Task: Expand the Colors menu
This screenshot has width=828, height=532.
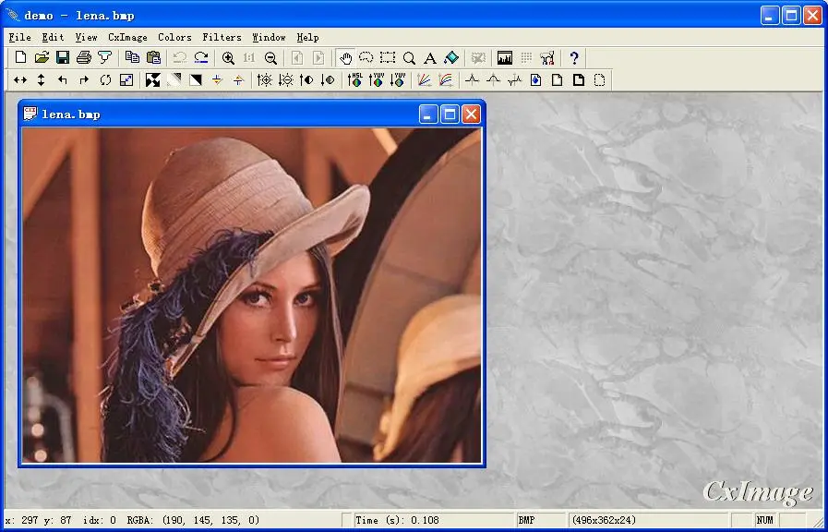Action: [x=174, y=37]
